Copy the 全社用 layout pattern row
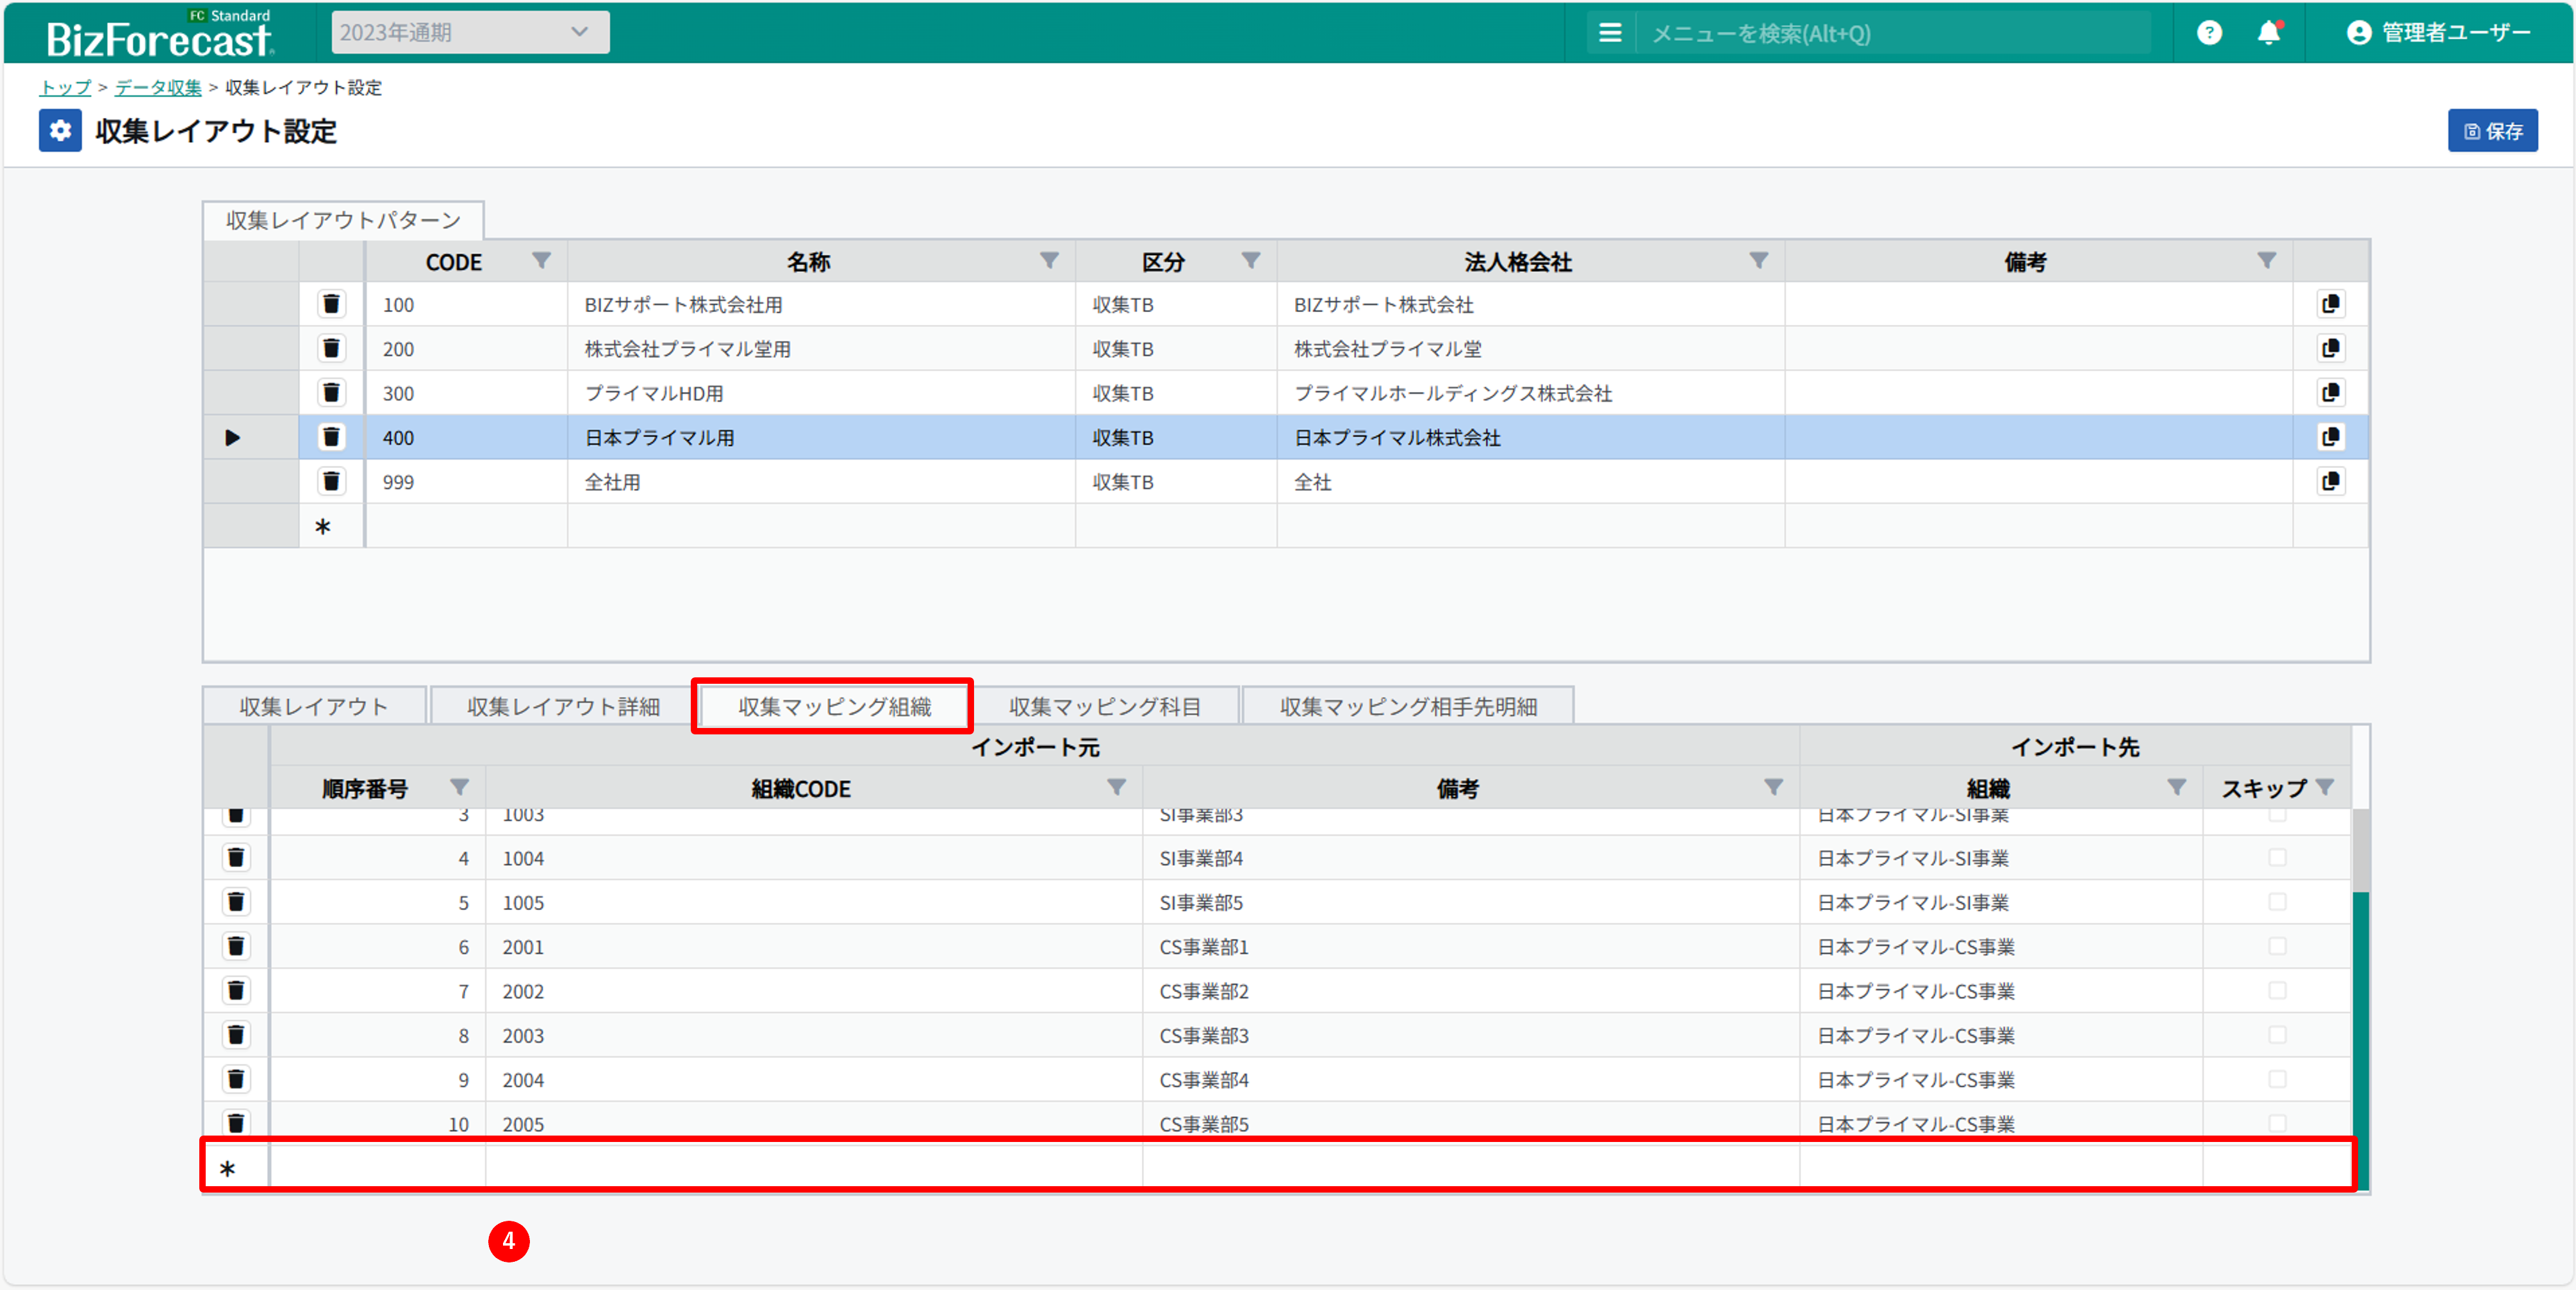This screenshot has width=2576, height=1290. [2330, 482]
